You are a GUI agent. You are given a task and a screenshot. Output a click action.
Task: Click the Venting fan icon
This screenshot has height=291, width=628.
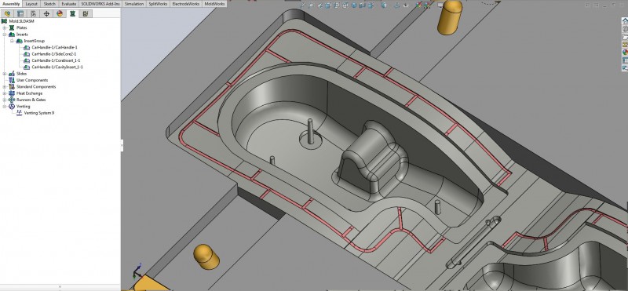tap(12, 107)
